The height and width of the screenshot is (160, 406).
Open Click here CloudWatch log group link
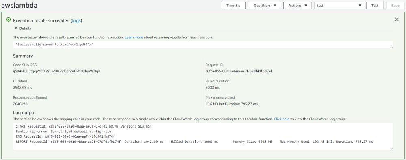pos(282,119)
